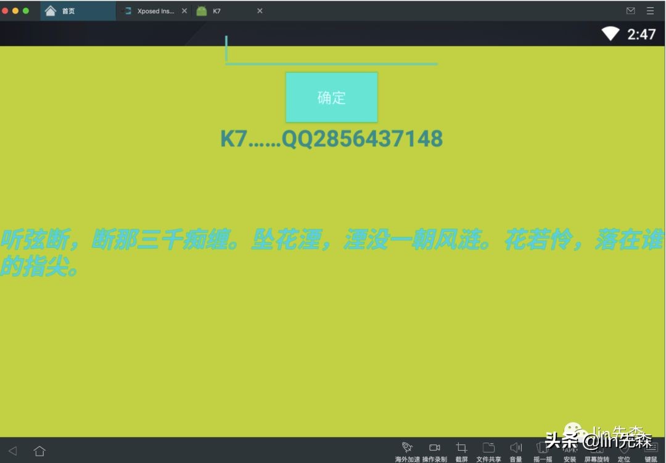This screenshot has height=463, width=666.
Task: Trigger 摇一摇 shake function
Action: (x=543, y=452)
